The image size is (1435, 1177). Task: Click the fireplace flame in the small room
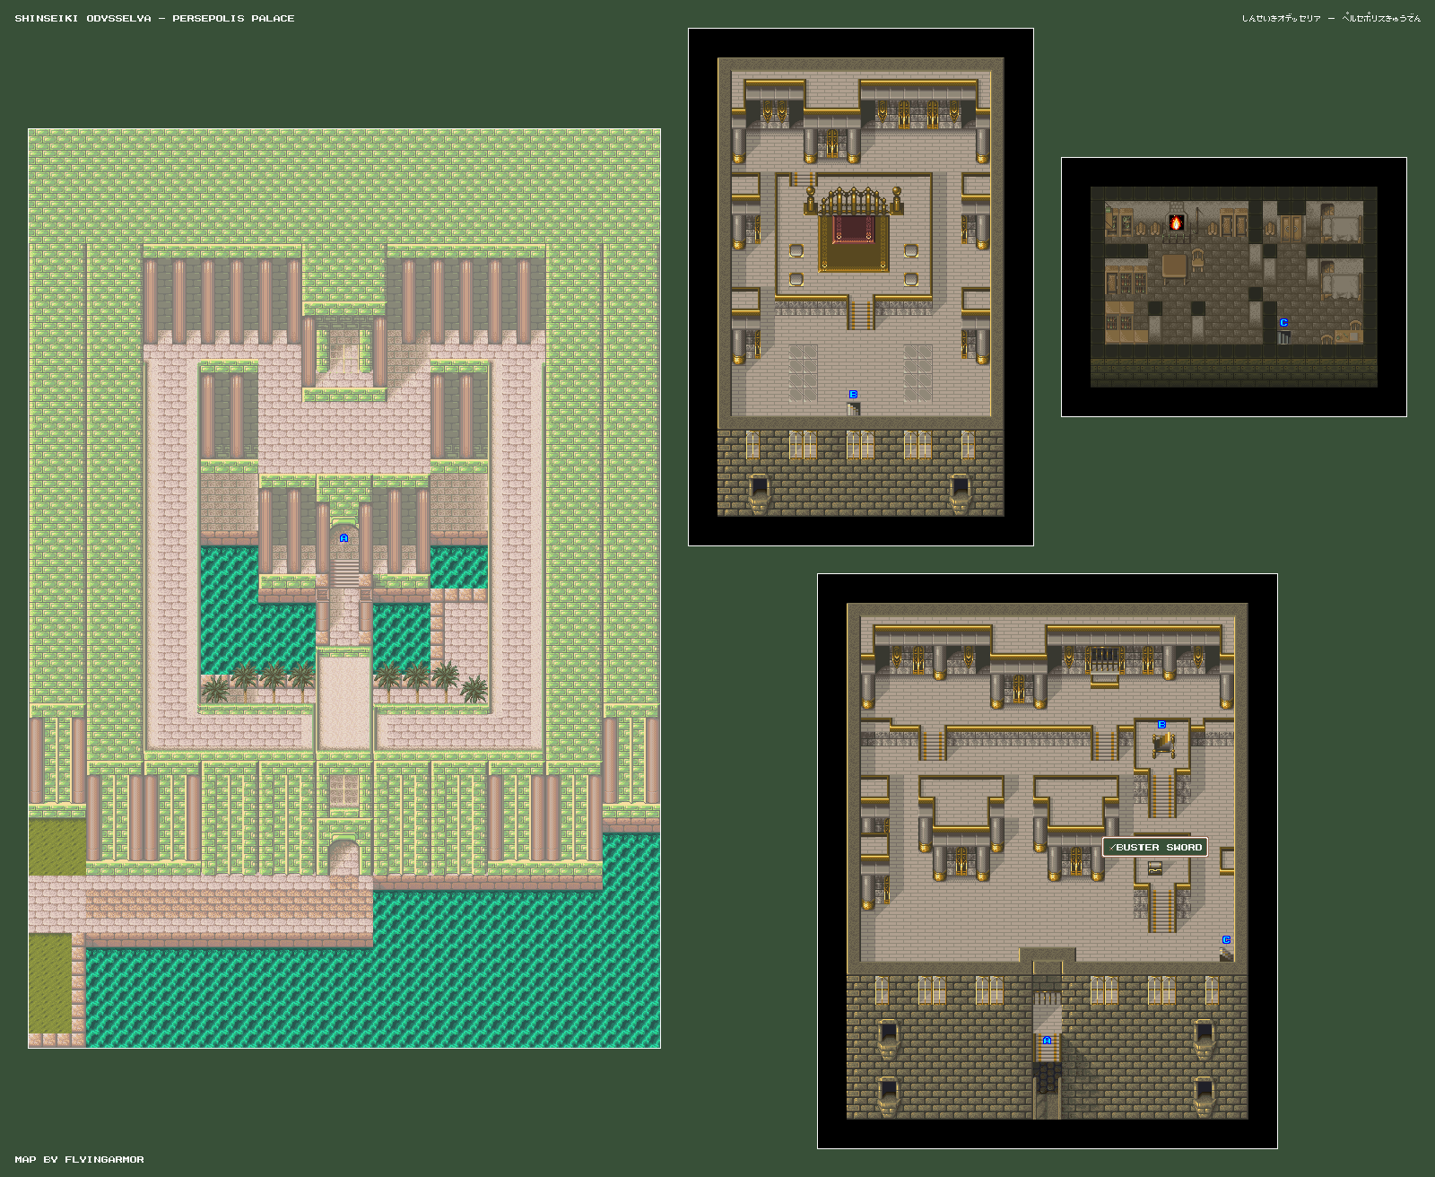[1176, 222]
